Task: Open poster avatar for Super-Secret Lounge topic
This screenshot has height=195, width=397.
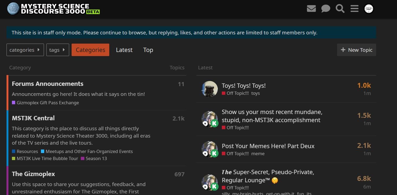Action: (210, 182)
